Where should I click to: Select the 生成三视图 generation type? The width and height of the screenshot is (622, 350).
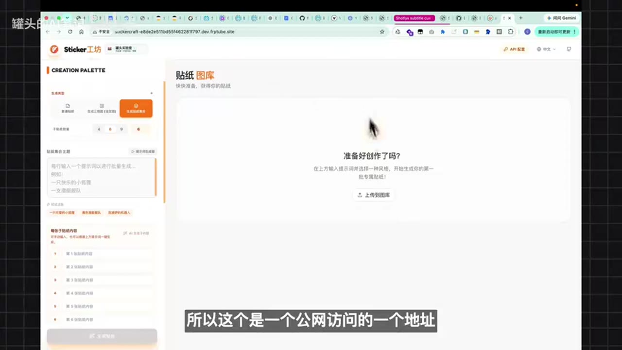pos(102,108)
